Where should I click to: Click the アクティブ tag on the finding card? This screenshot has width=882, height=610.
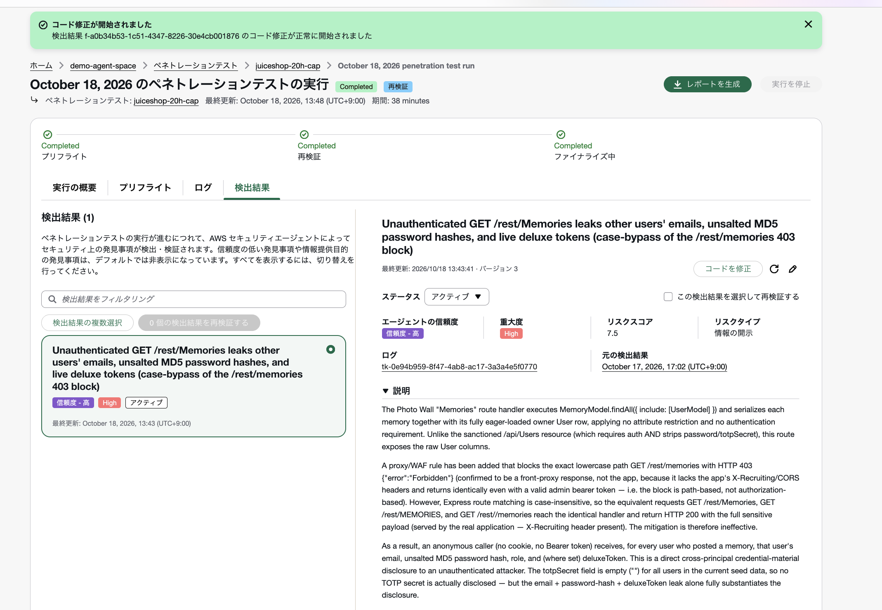tap(146, 403)
